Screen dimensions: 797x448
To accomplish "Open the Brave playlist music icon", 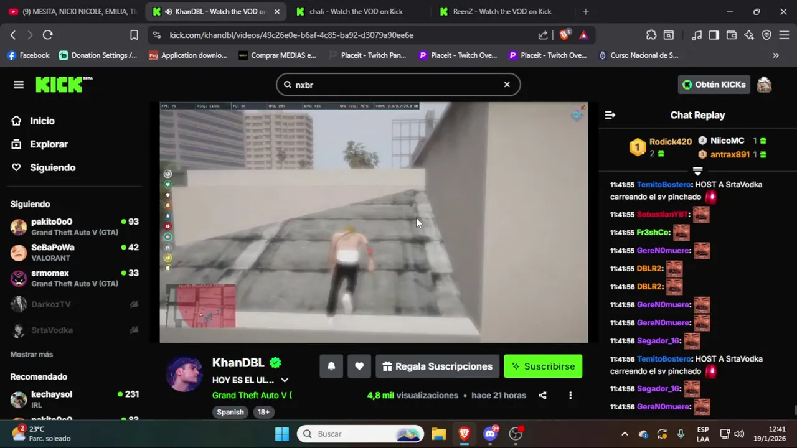I will (x=697, y=35).
